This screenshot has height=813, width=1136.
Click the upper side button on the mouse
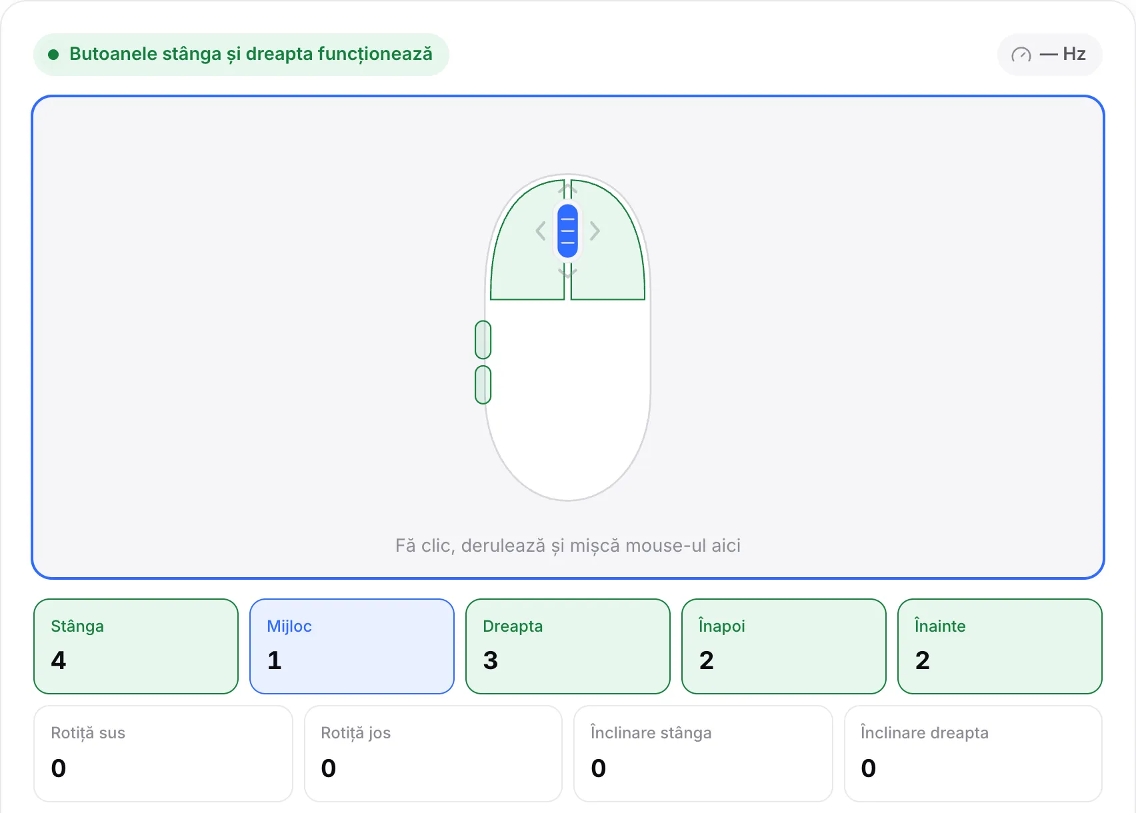point(483,340)
